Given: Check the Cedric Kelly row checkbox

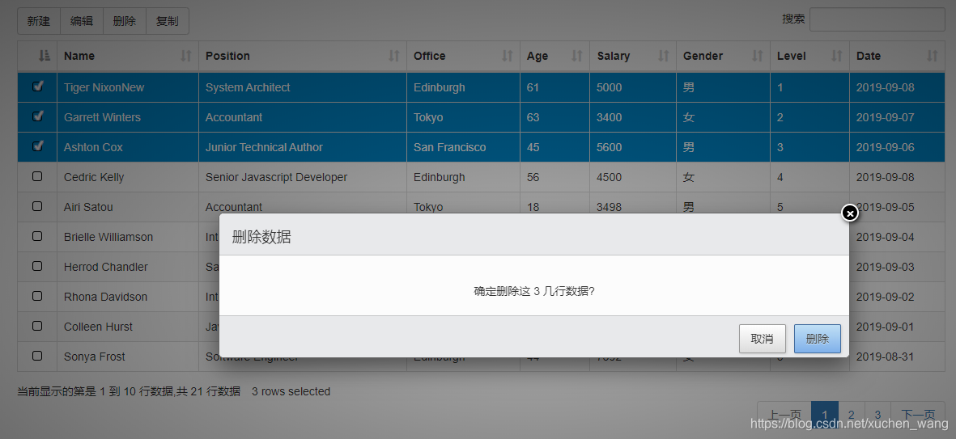Looking at the screenshot, I should (x=37, y=176).
